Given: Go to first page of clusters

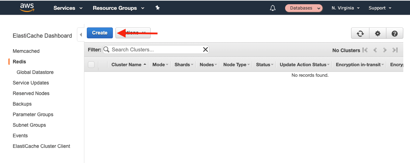Looking at the screenshot, I should [365, 50].
